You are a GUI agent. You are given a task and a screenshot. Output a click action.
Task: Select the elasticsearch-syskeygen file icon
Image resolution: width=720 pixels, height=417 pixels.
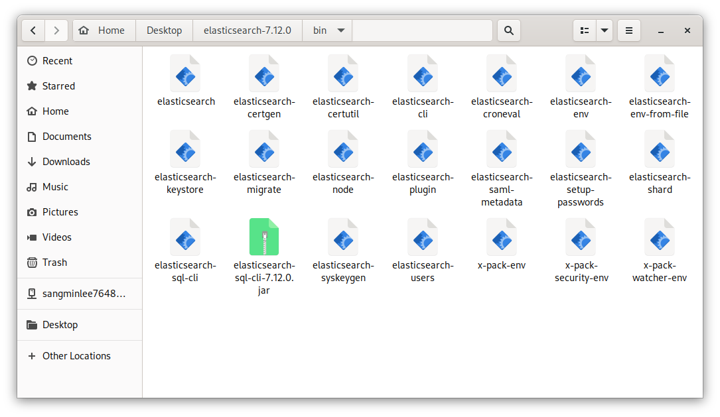point(343,237)
